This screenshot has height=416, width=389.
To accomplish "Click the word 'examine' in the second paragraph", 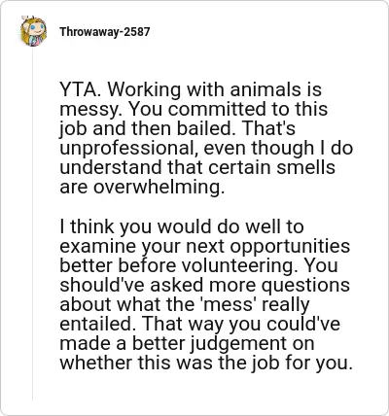I will pos(97,246).
